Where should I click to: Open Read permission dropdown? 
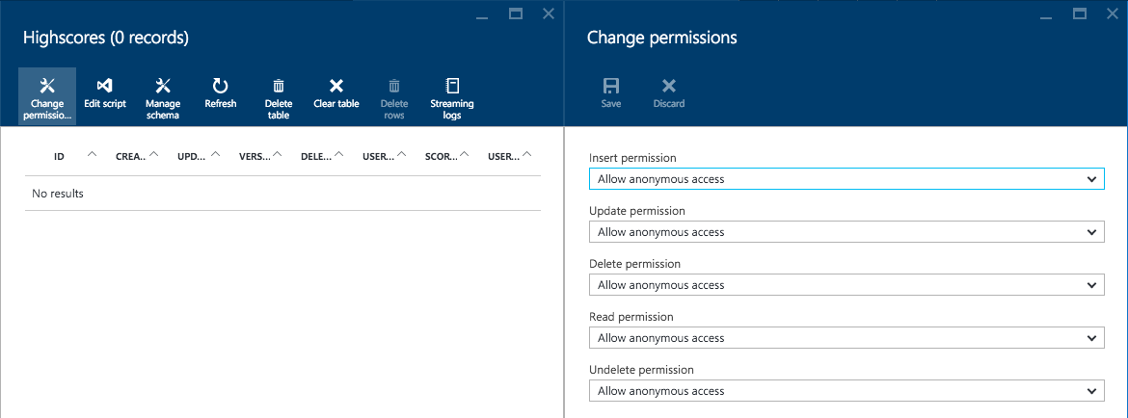[846, 337]
